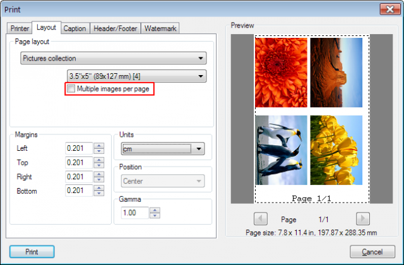This screenshot has height=265, width=404.
Task: Increase the Gamma value
Action: click(155, 210)
